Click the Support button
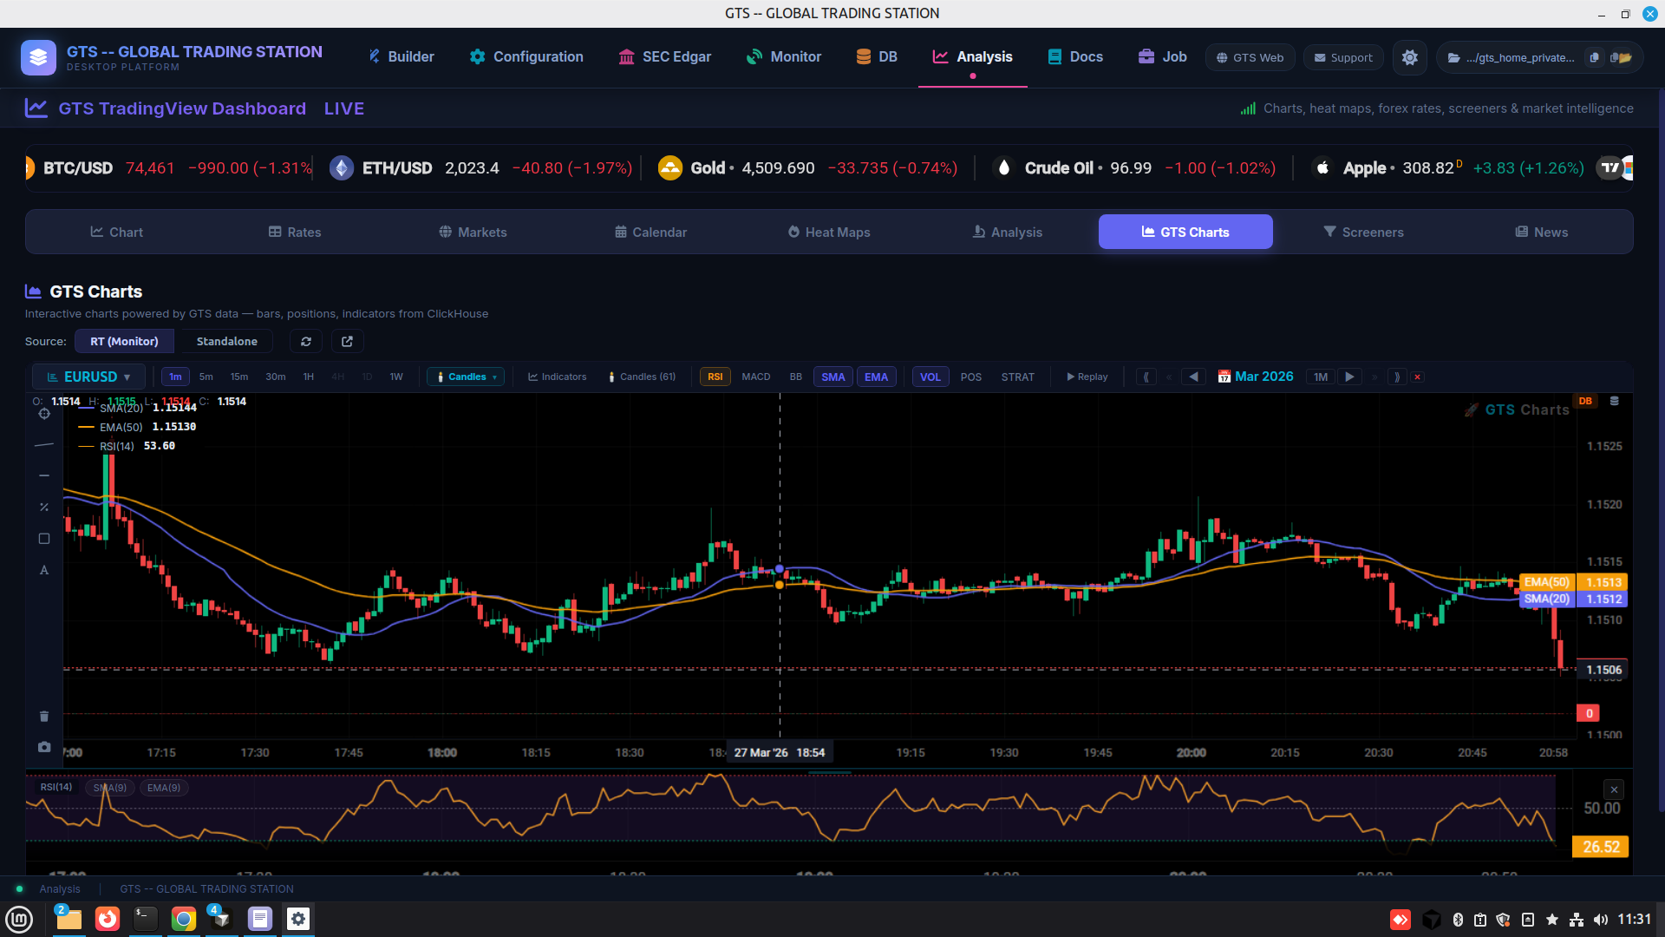1665x937 pixels. [x=1343, y=57]
